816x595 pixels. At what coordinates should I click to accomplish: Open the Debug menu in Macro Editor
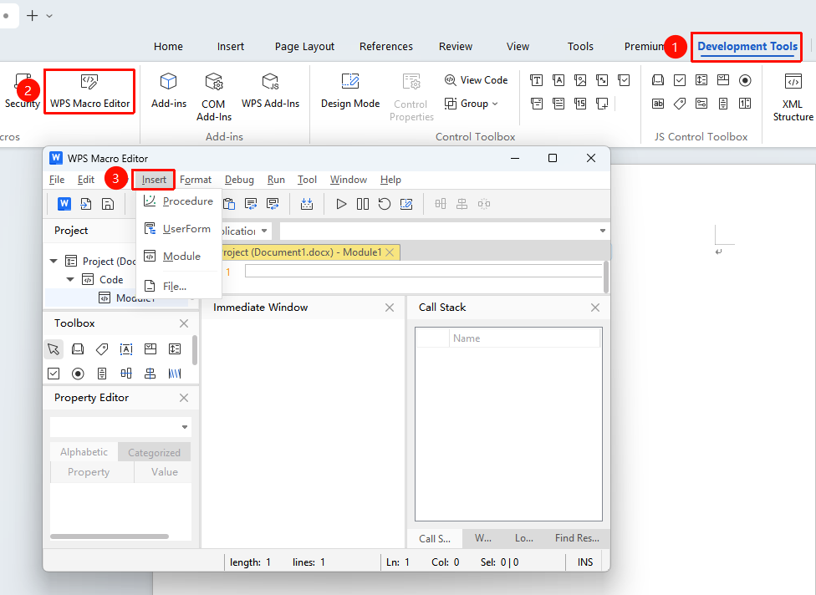click(239, 180)
